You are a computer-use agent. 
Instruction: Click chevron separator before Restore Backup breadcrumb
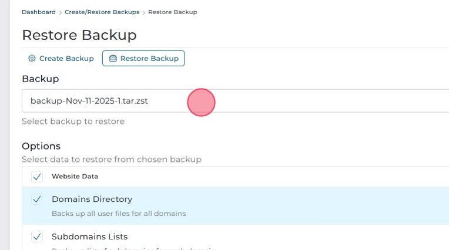pos(144,12)
